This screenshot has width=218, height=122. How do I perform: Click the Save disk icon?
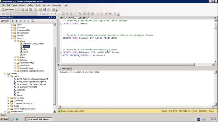pyautogui.click(x=44, y=9)
